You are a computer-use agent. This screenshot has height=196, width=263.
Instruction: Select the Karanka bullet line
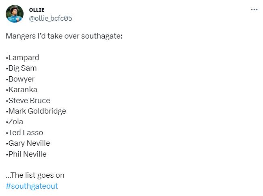(22, 90)
